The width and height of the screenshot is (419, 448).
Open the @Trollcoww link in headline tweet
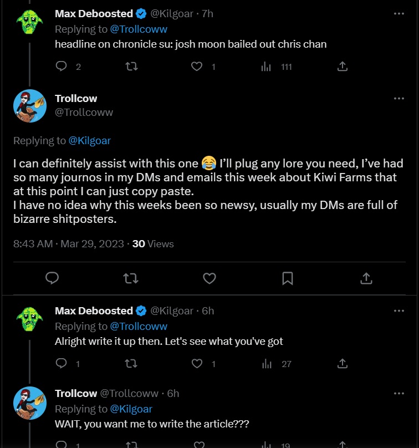tap(139, 29)
